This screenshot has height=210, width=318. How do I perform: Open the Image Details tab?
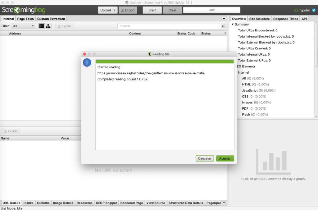click(63, 203)
